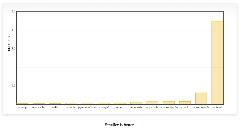Click the elasticsearch bar in the chart

click(x=201, y=99)
